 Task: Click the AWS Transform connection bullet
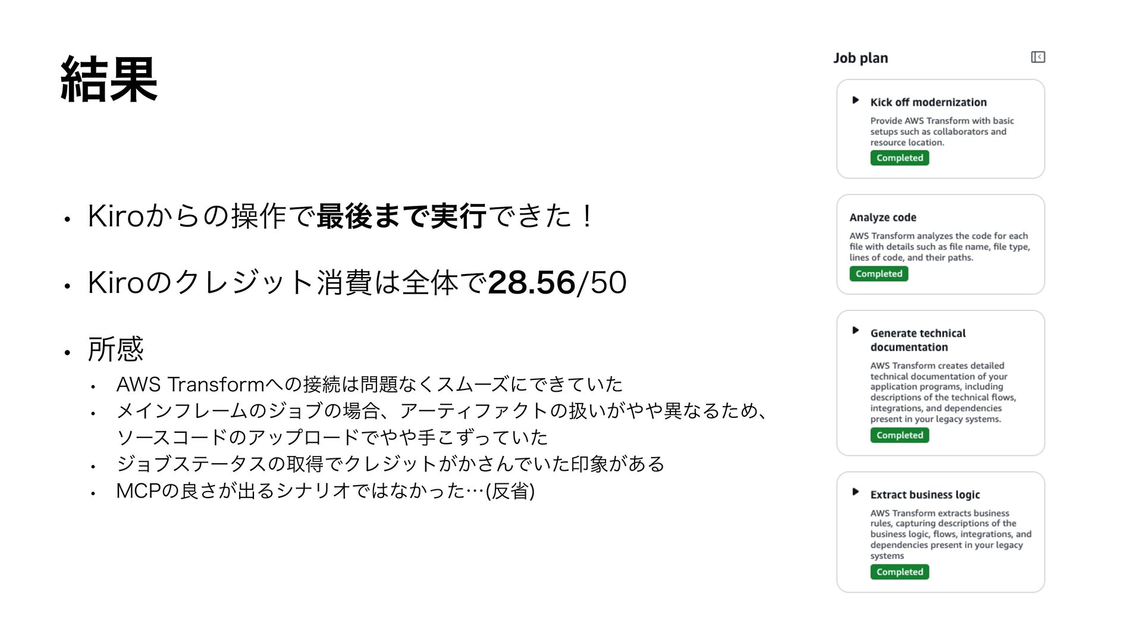(369, 385)
